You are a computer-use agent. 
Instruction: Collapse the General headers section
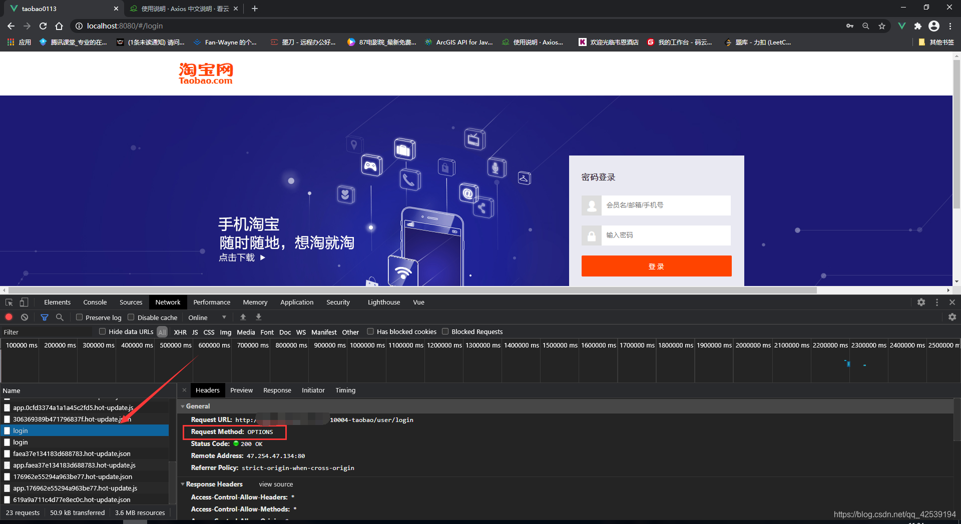click(184, 406)
